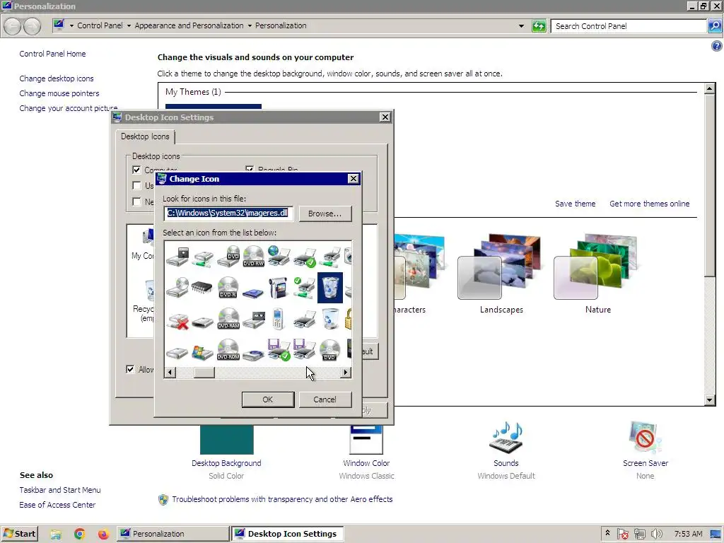
Task: Click the Control Panel breadcrumb item
Action: (100, 26)
